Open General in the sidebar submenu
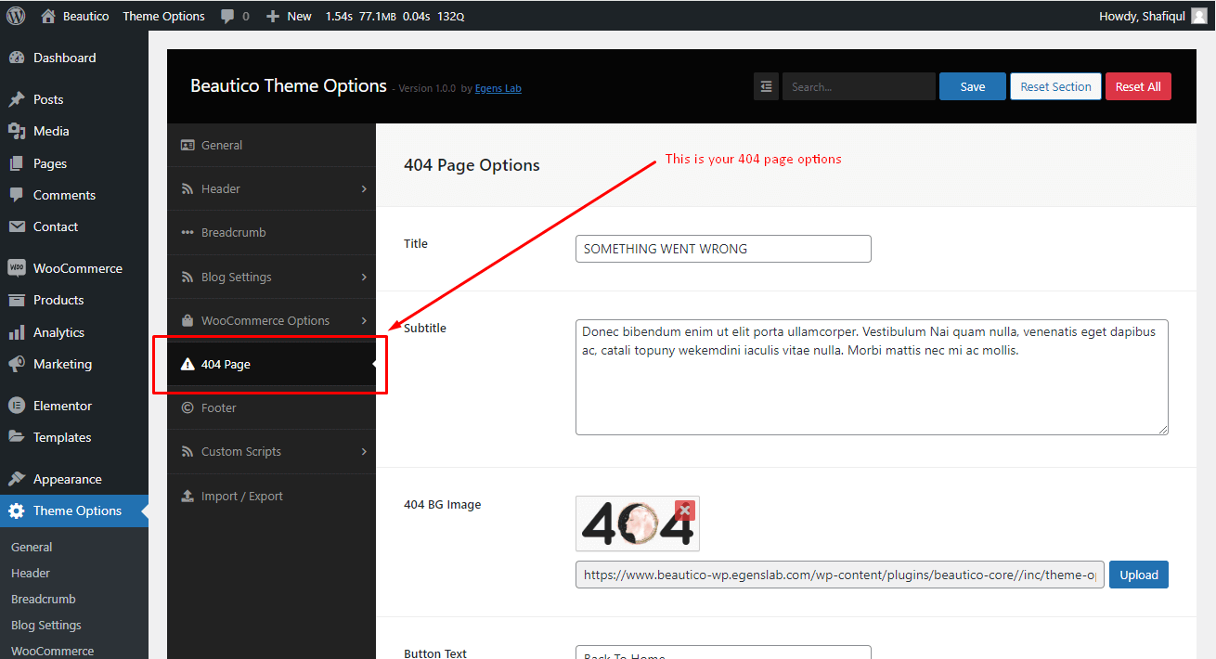Image resolution: width=1216 pixels, height=659 pixels. coord(32,547)
